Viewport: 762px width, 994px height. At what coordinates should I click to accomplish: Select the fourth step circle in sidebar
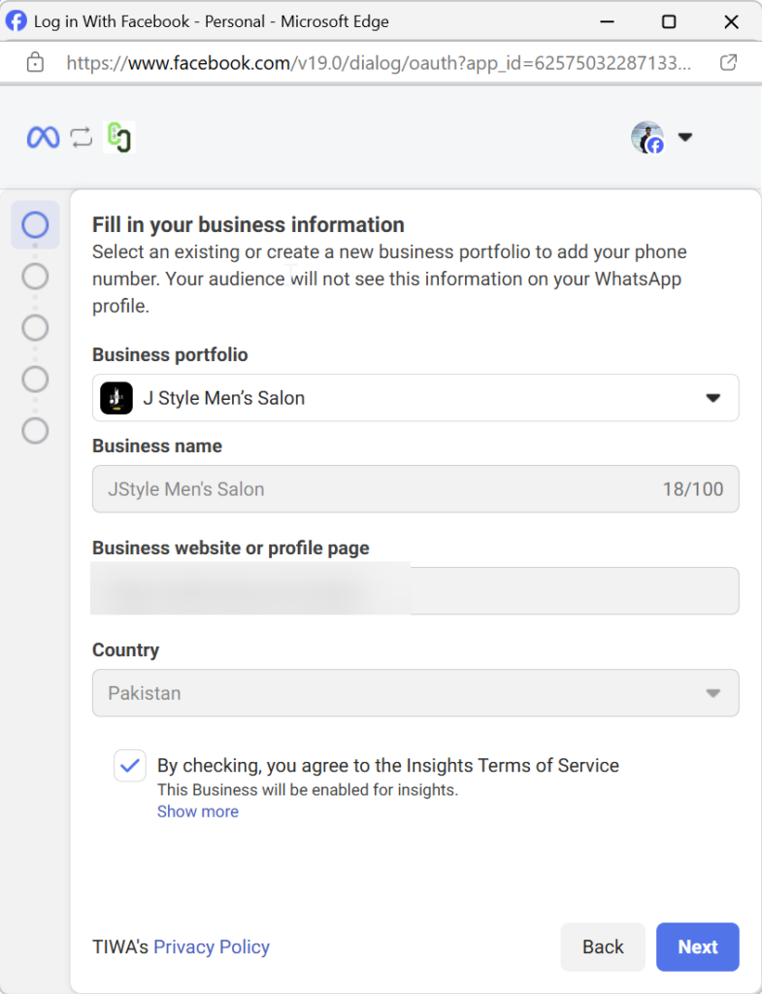click(35, 380)
